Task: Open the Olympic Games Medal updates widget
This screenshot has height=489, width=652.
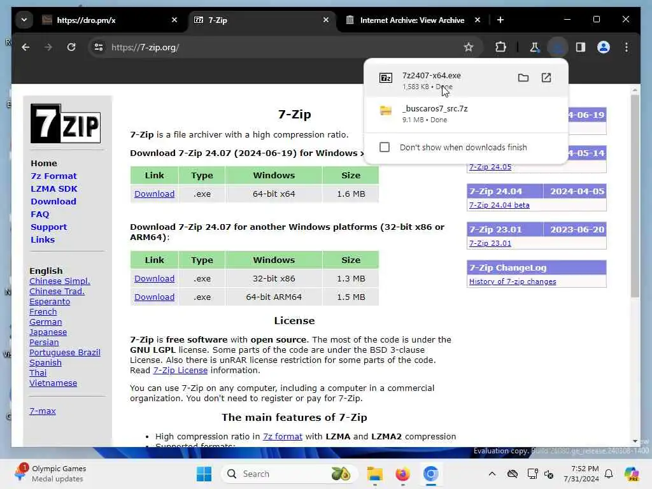Action: pyautogui.click(x=50, y=474)
